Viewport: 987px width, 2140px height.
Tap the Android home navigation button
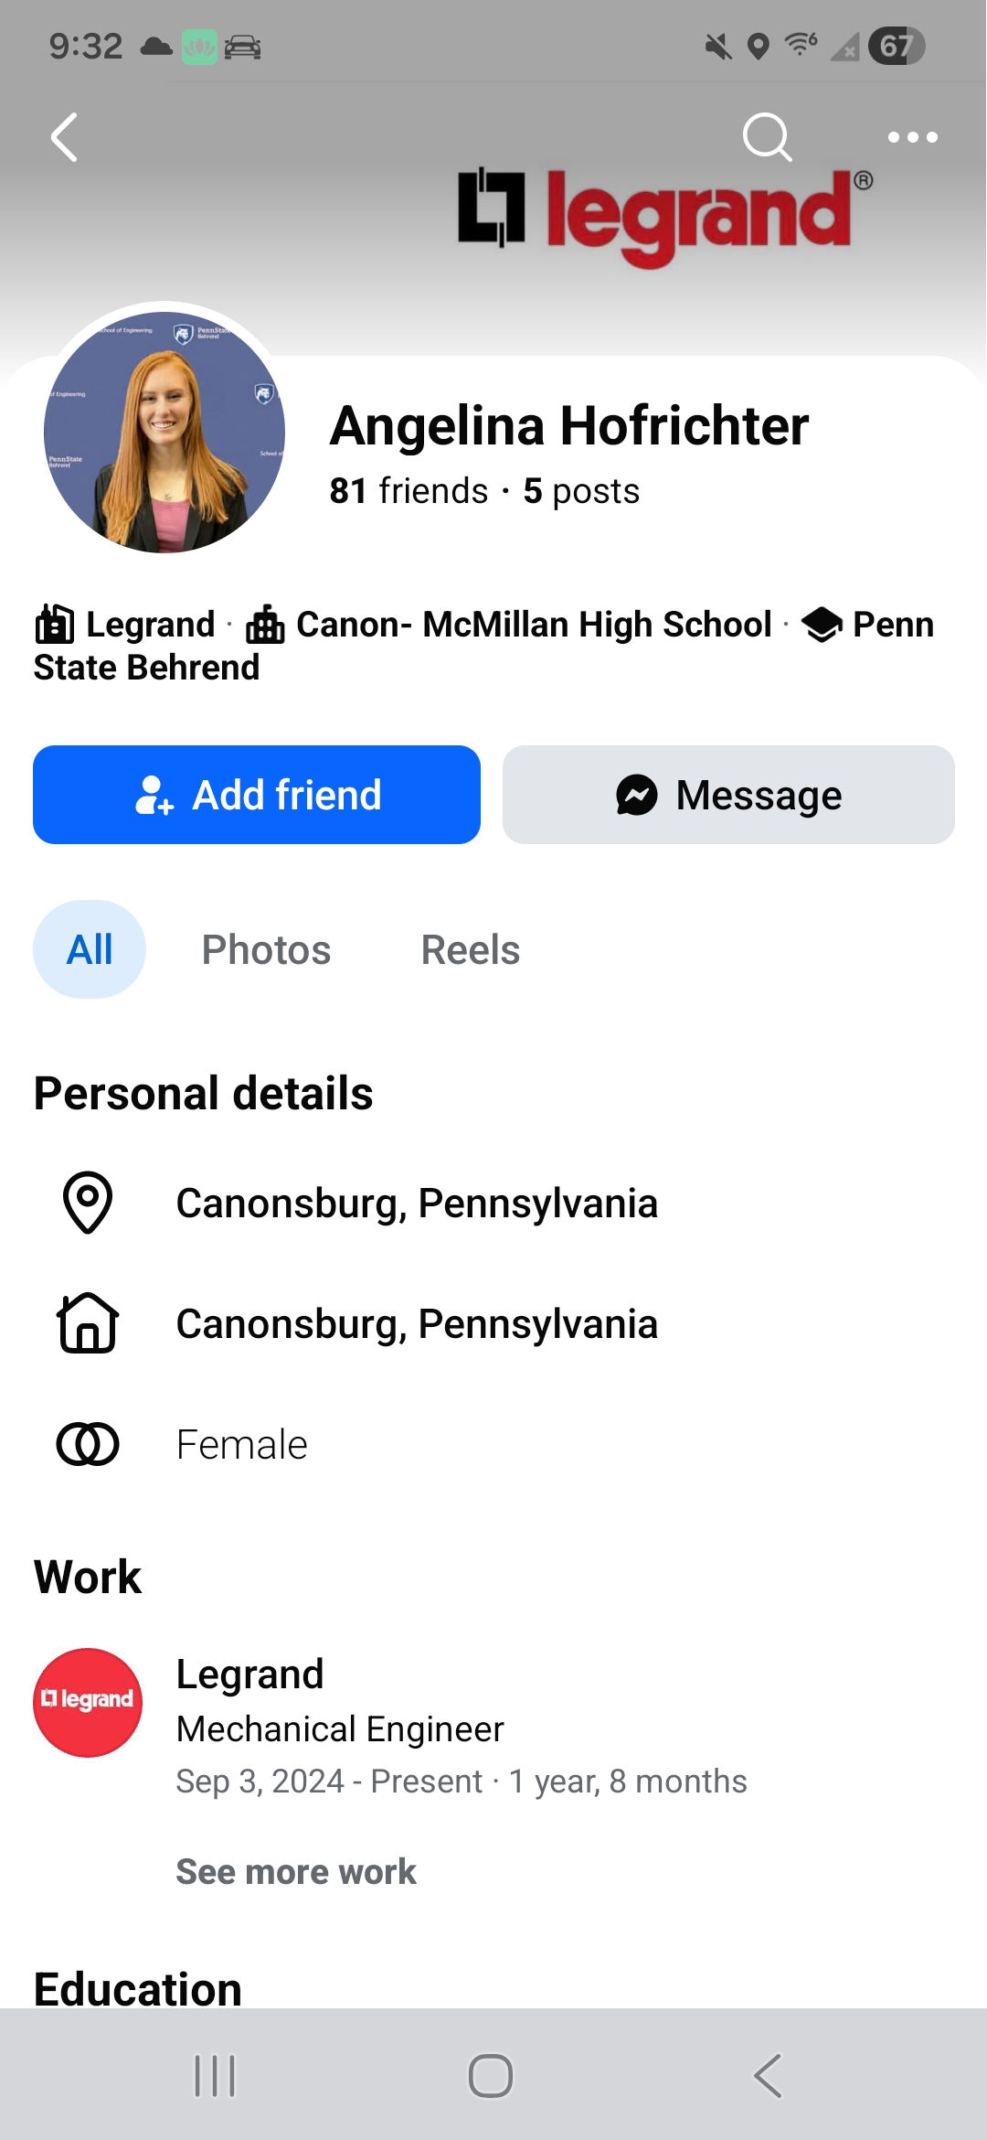491,2076
